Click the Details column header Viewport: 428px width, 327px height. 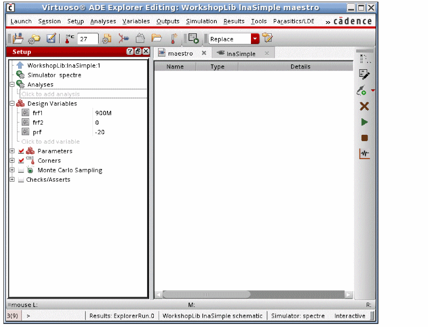[300, 67]
